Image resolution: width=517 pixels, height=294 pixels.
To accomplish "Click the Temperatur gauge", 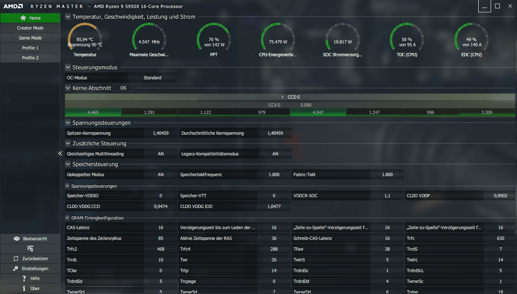I will click(85, 40).
